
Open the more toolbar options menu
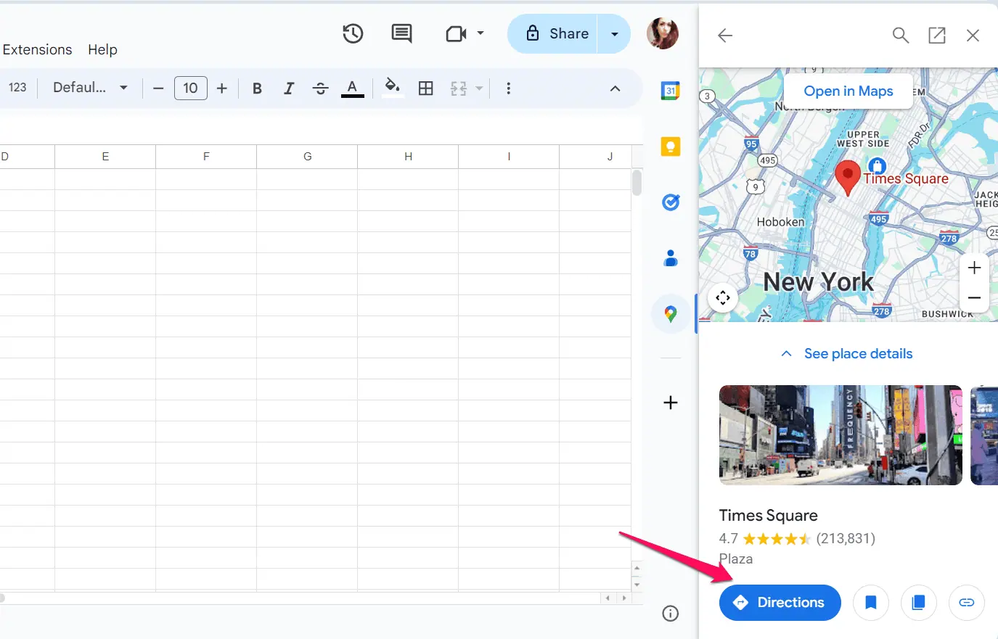pyautogui.click(x=508, y=88)
